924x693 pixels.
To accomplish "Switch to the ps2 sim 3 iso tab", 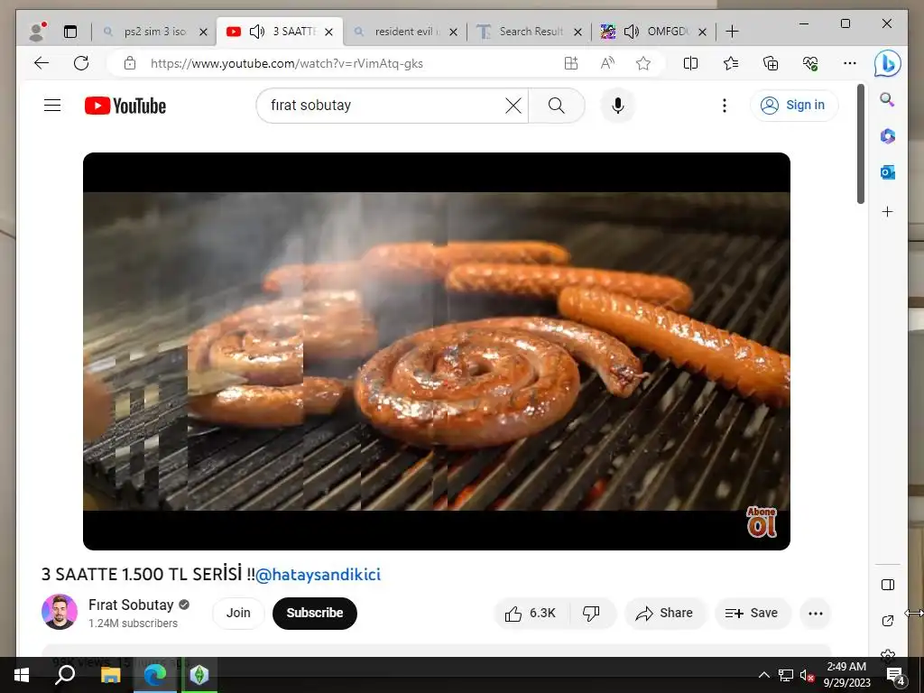I will [x=154, y=32].
